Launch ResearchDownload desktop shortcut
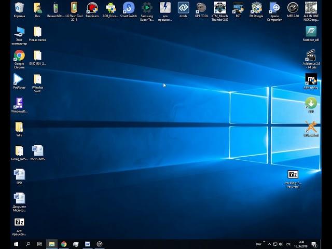Viewport: 332px width, 249px height. [56, 10]
